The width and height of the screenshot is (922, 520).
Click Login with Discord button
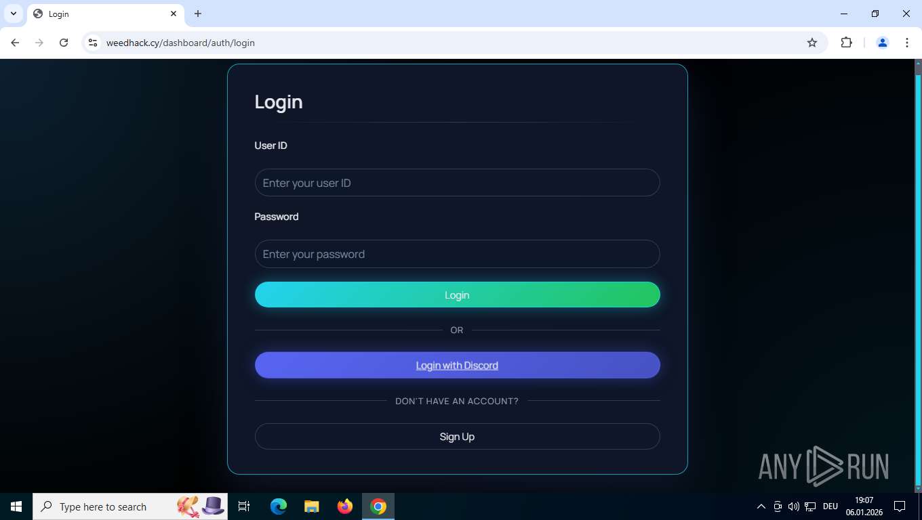(x=457, y=365)
